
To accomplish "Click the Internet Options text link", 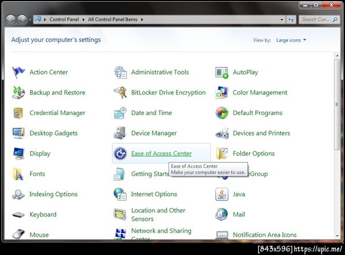I will tap(154, 194).
